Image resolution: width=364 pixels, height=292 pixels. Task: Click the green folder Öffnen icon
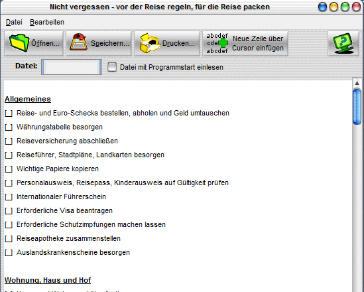(19, 43)
